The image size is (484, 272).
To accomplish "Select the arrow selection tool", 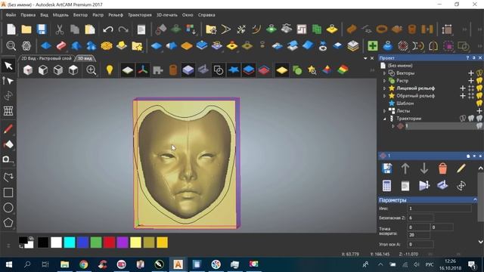I will [x=8, y=66].
